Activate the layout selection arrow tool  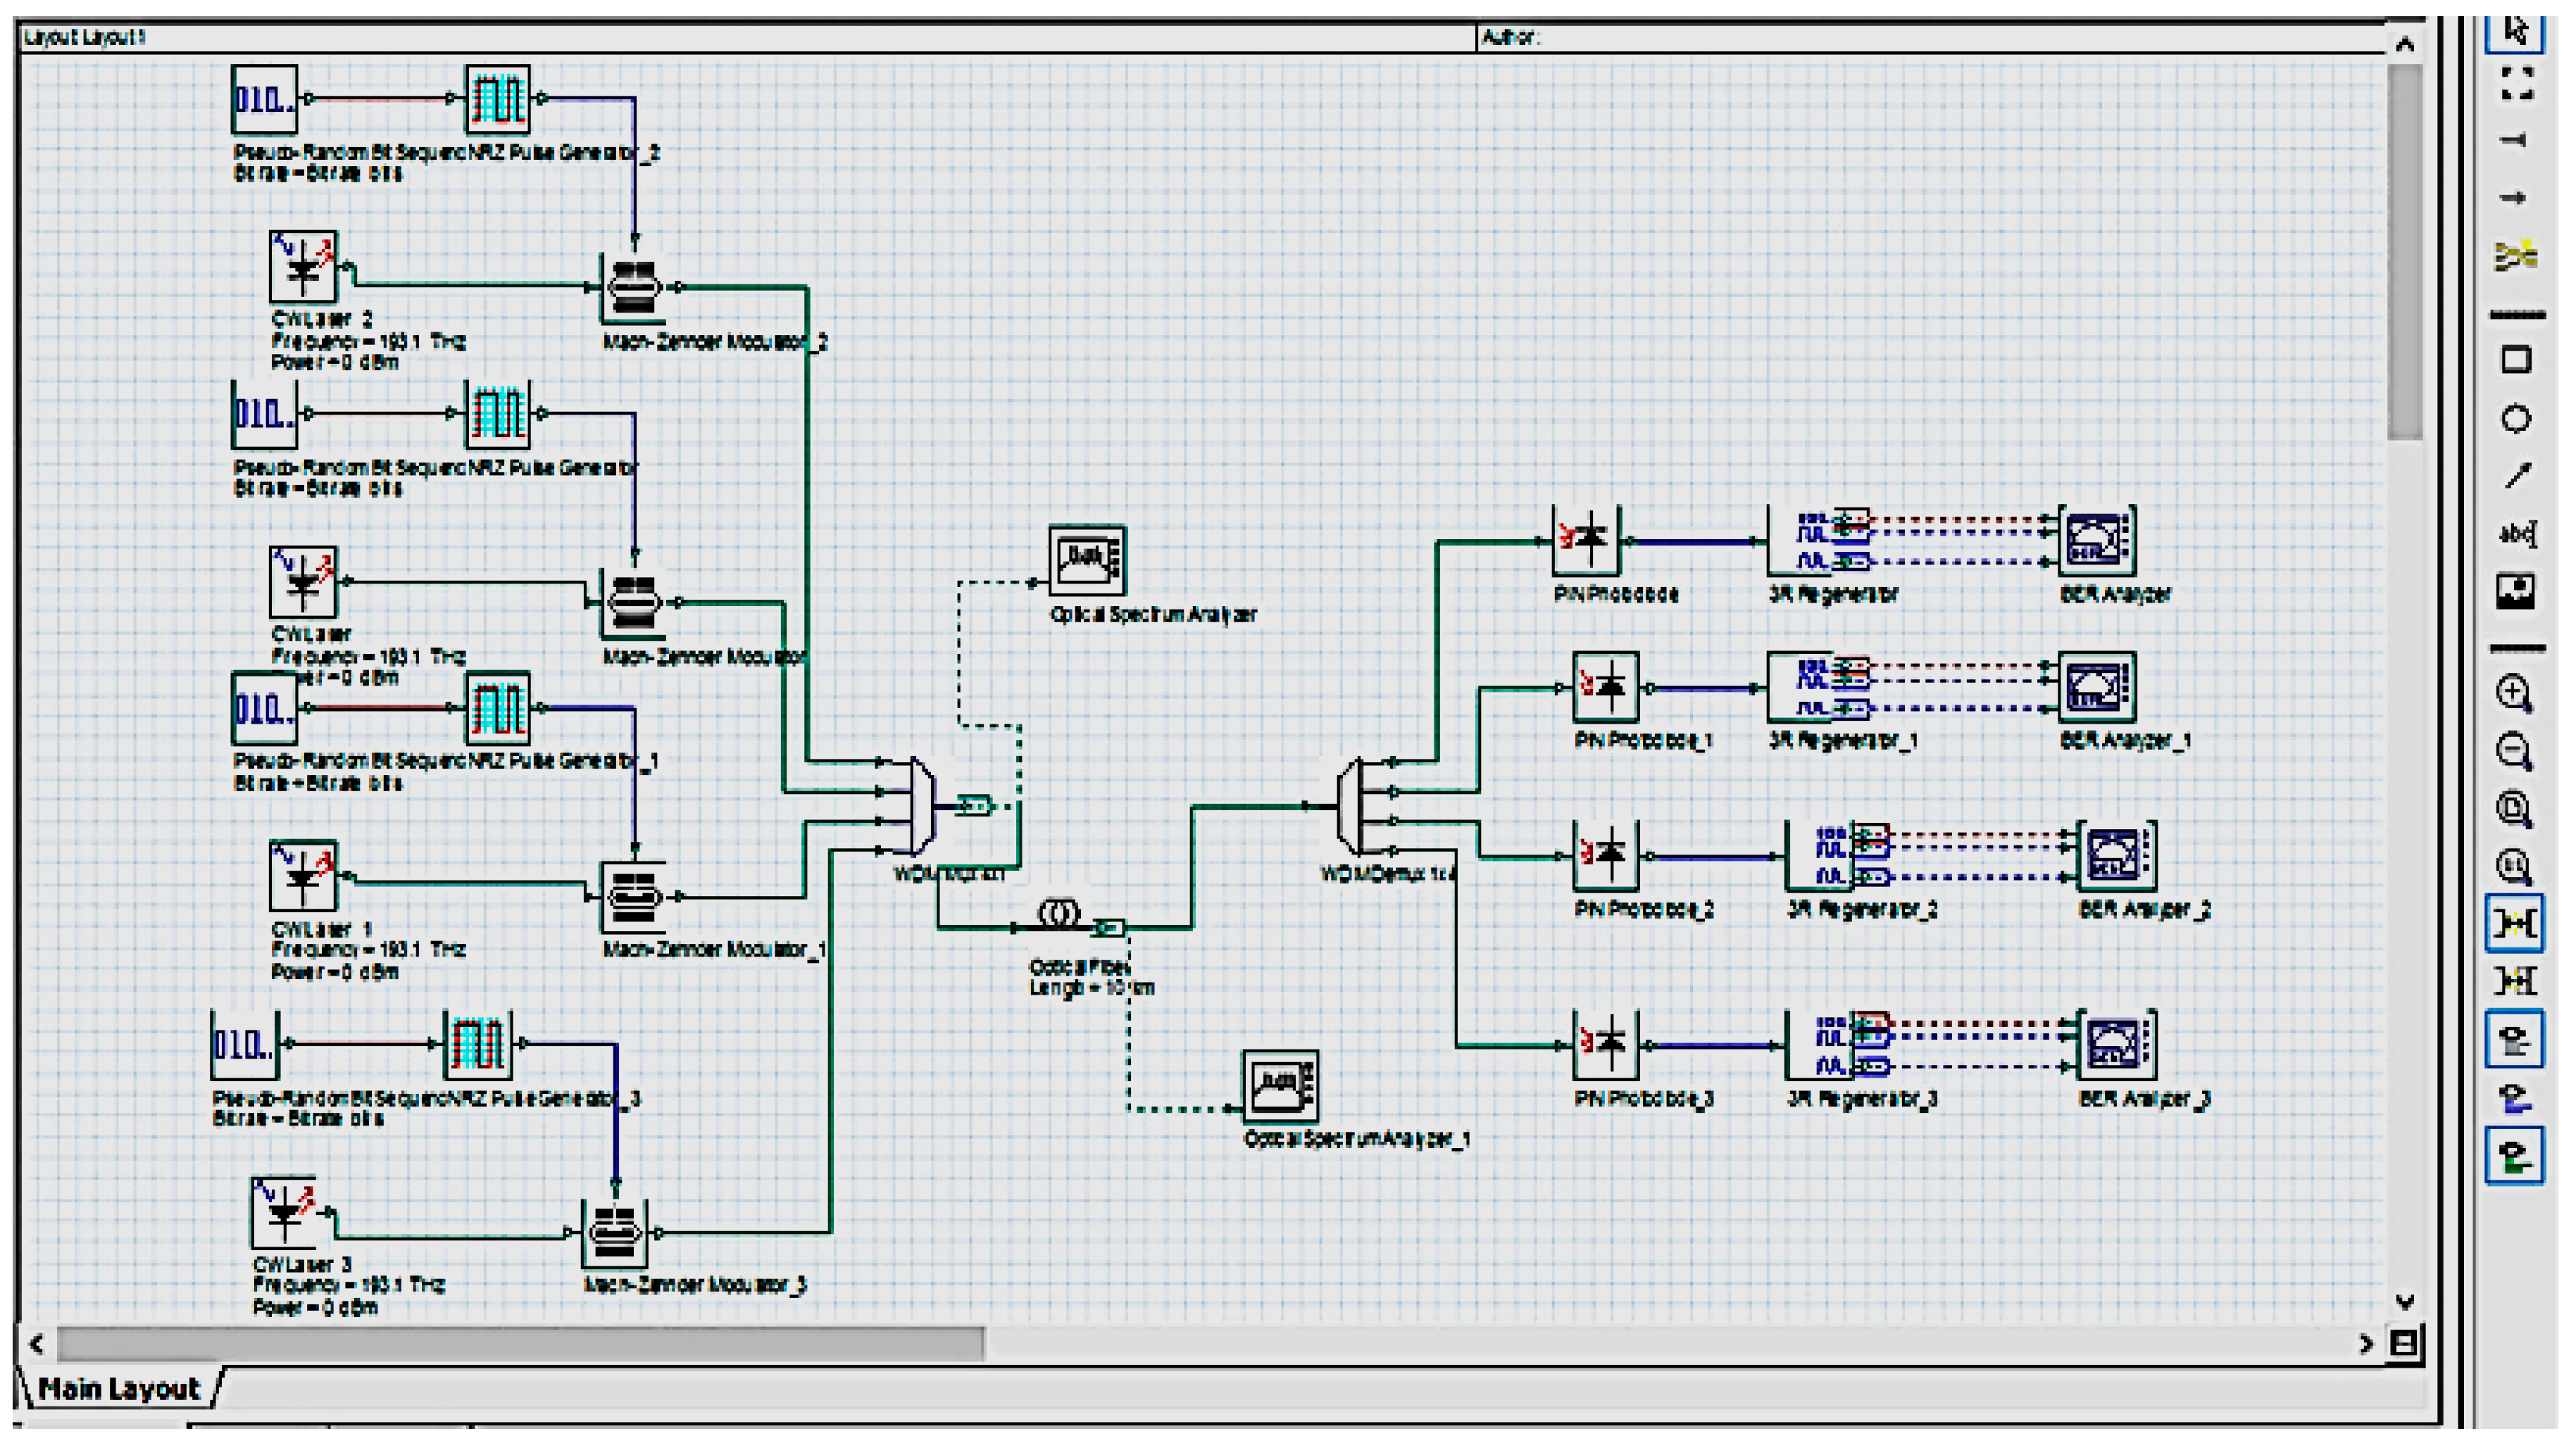(2516, 30)
